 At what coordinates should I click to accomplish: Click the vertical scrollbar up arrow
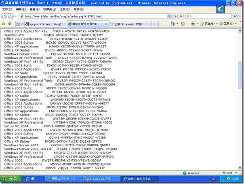(240, 31)
